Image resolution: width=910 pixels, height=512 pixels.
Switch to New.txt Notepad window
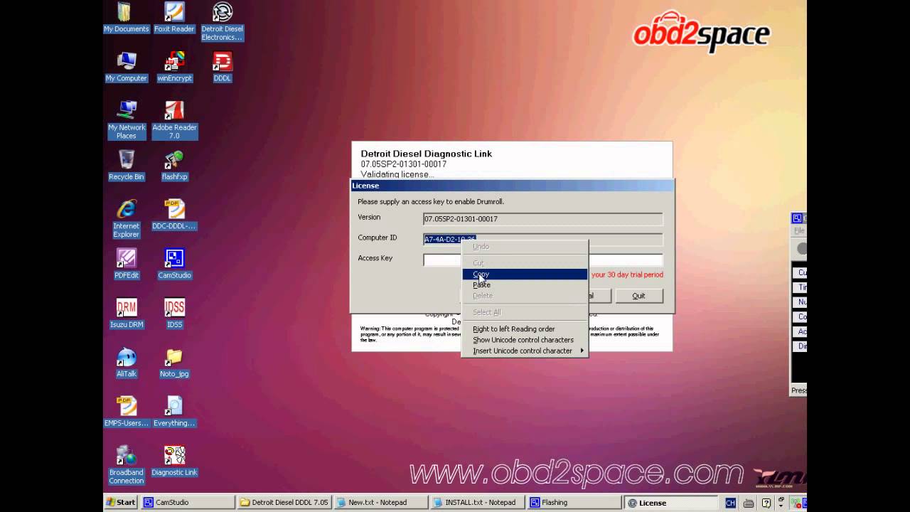[381, 503]
